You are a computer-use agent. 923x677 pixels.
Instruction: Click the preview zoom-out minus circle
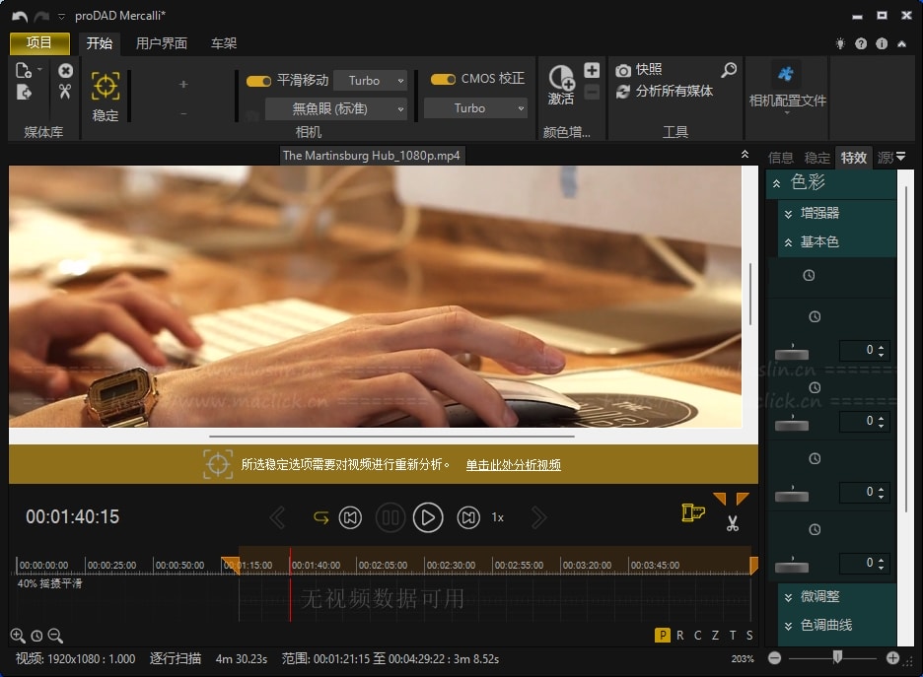point(775,658)
